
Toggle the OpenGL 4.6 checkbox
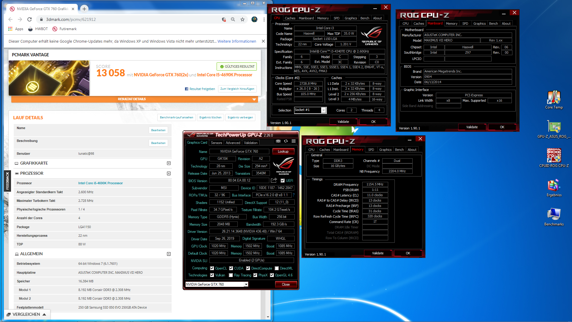click(272, 275)
